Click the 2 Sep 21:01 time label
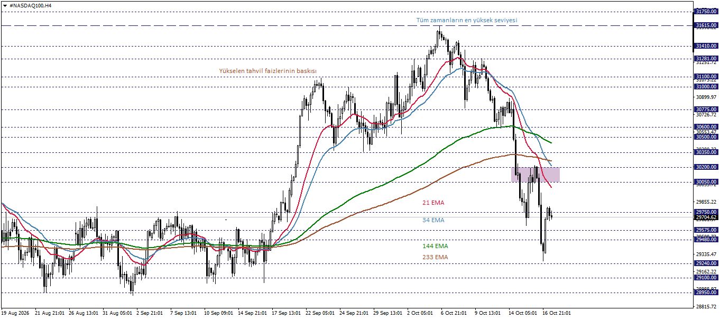Image resolution: width=720 pixels, height=319 pixels. [x=150, y=313]
